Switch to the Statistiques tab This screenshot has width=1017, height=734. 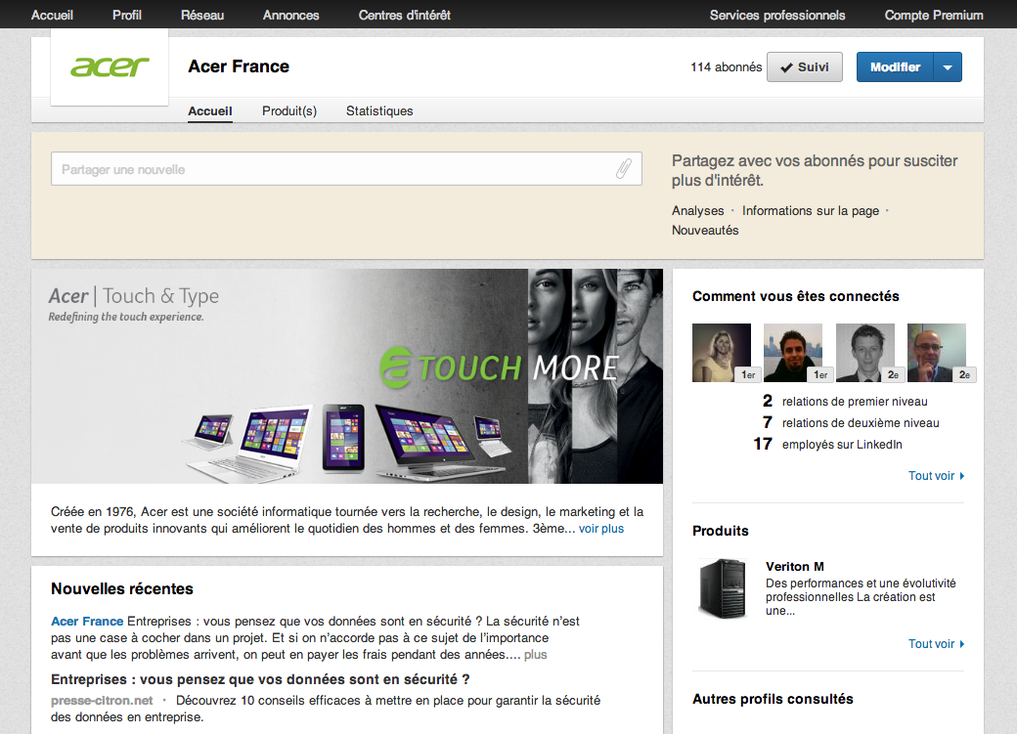(x=379, y=110)
